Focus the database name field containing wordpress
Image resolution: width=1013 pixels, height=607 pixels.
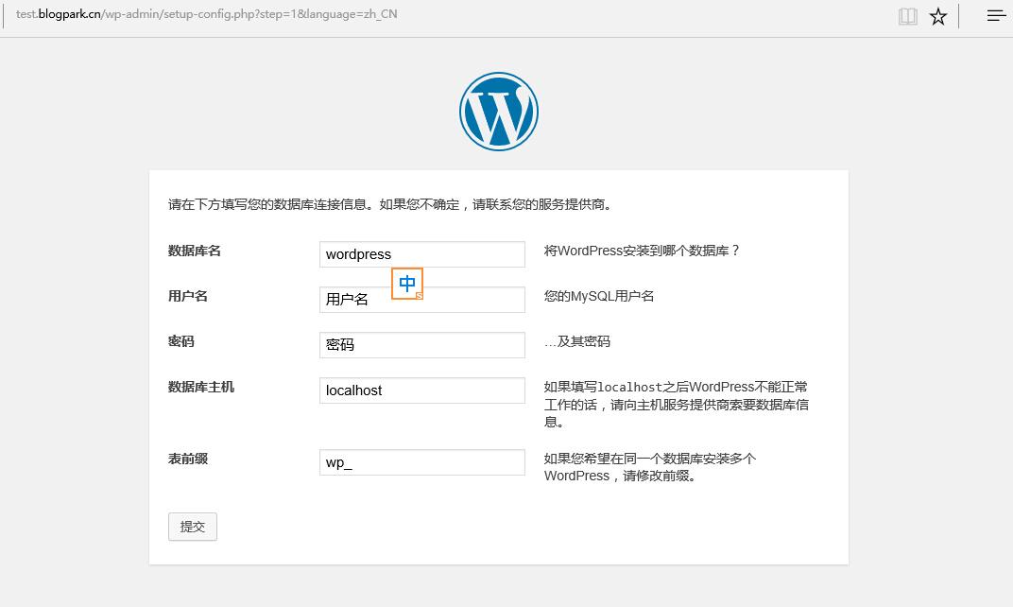[x=421, y=254]
